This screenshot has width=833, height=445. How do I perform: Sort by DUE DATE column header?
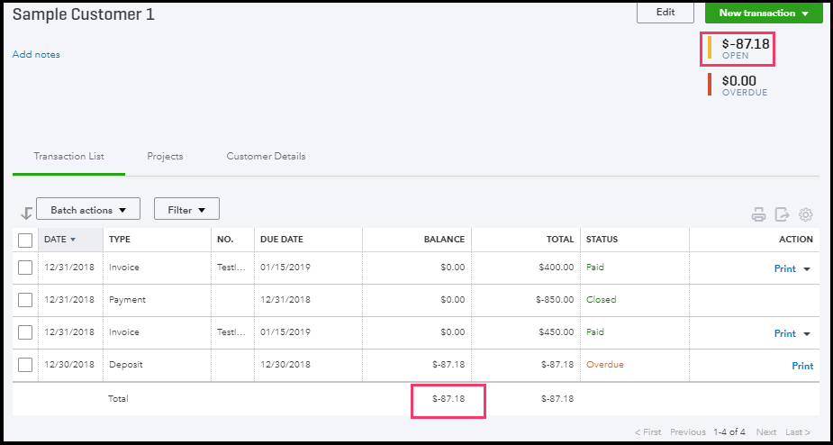click(x=282, y=240)
